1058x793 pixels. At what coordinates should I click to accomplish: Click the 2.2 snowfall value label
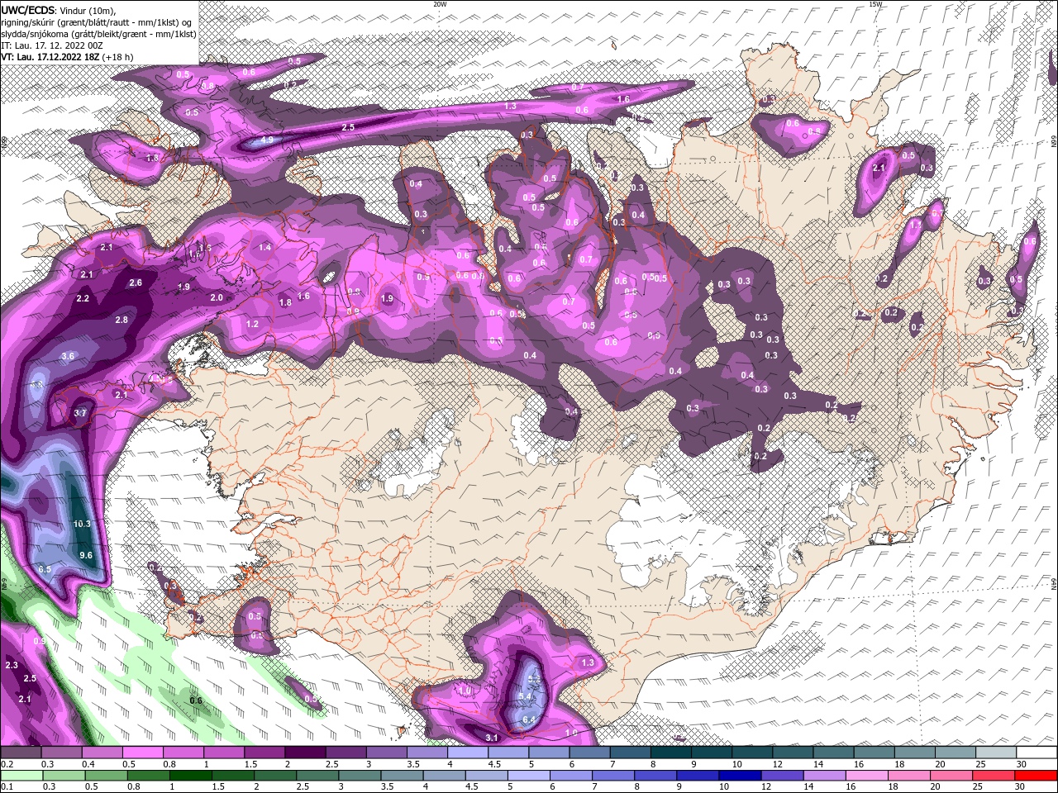tap(83, 298)
